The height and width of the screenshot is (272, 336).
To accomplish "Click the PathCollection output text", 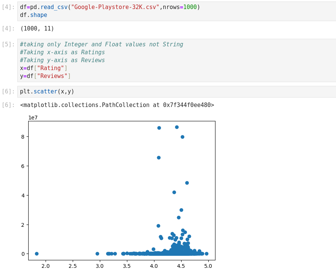I will (x=117, y=105).
